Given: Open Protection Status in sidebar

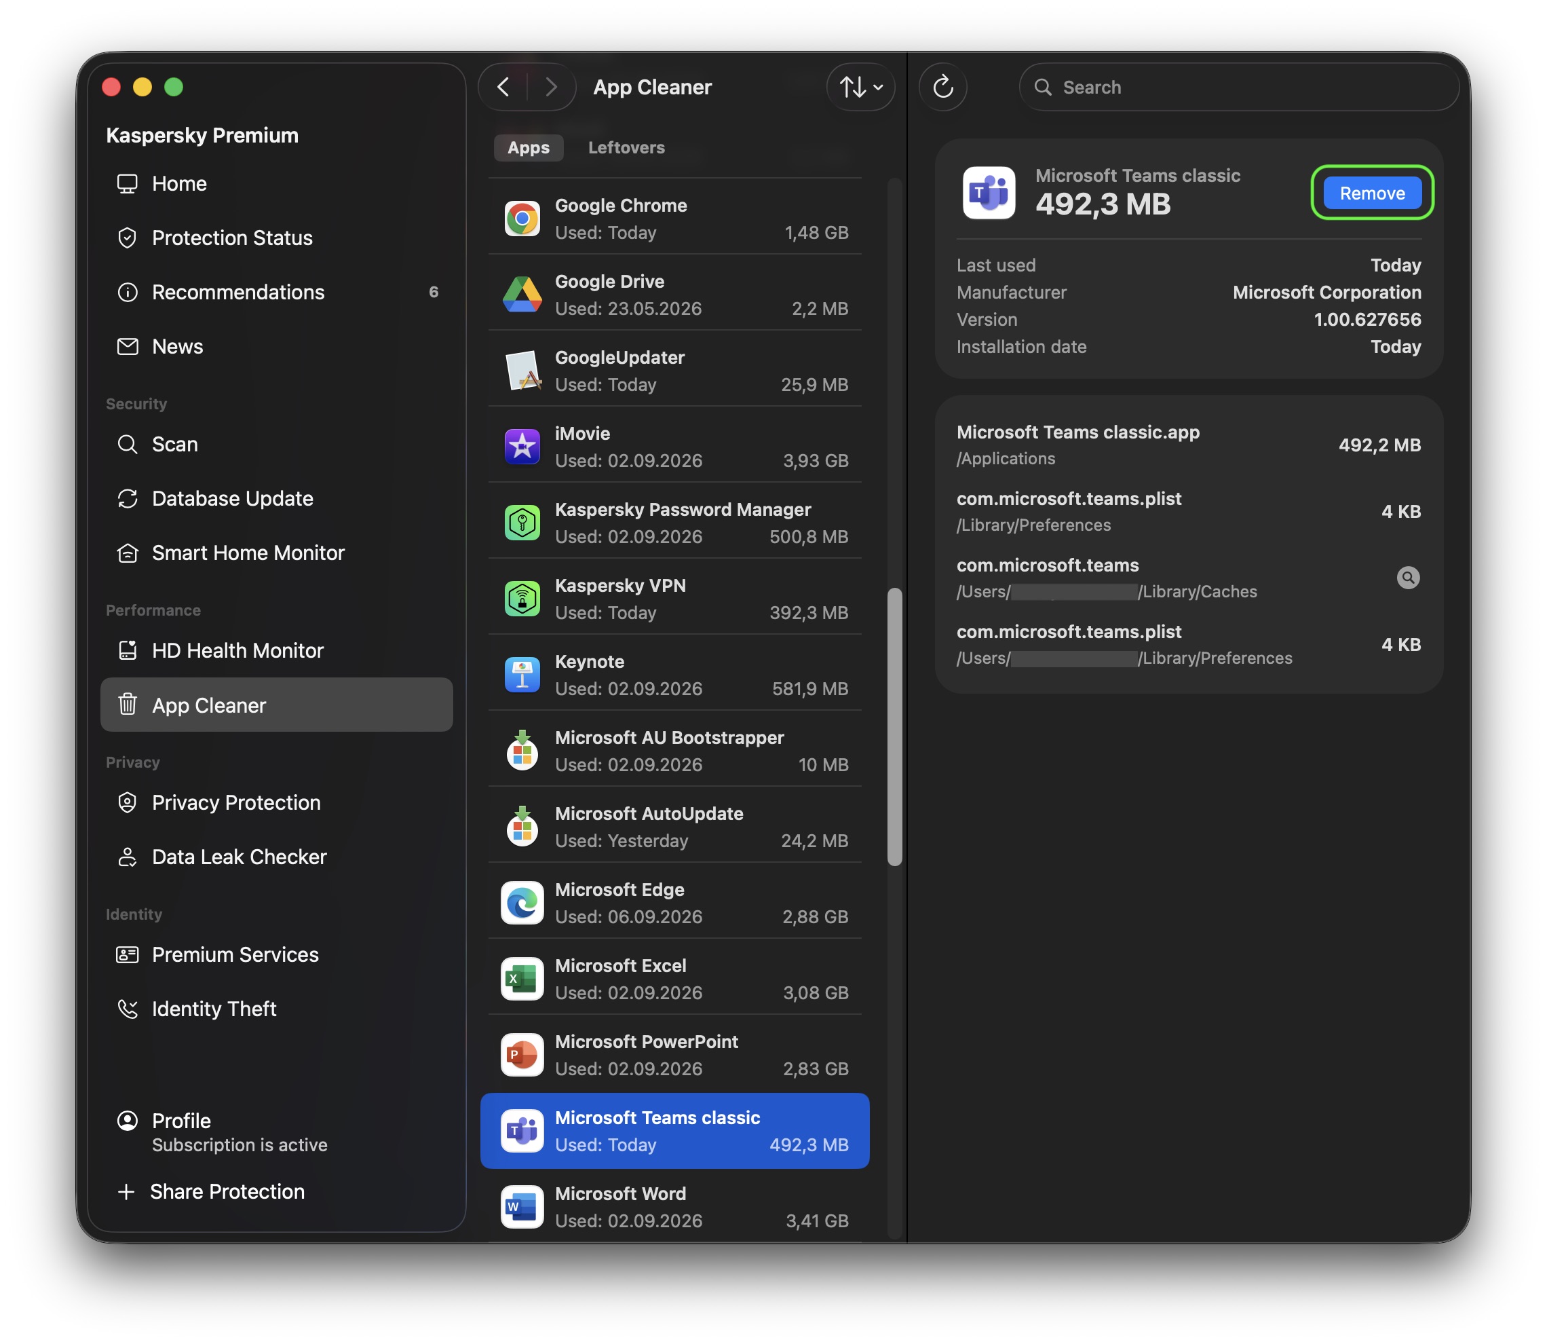Looking at the screenshot, I should [276, 238].
